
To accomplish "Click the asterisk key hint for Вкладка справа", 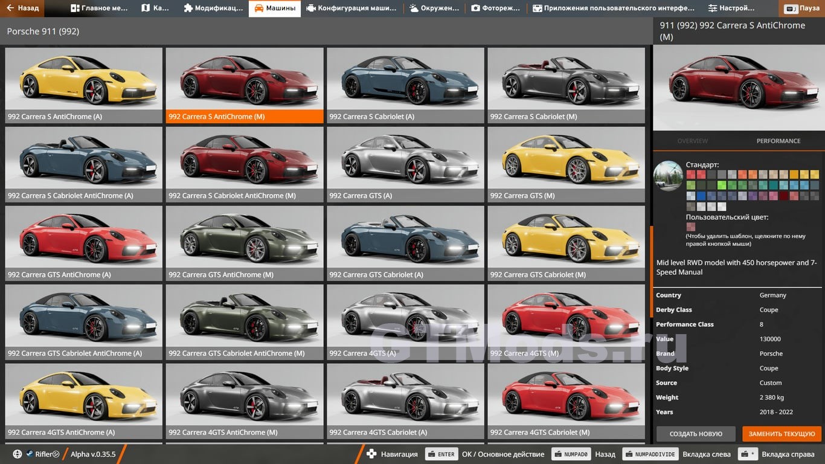I will [x=748, y=454].
